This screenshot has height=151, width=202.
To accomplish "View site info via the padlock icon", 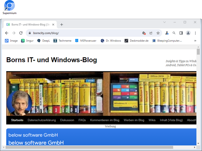I will click(x=30, y=33).
